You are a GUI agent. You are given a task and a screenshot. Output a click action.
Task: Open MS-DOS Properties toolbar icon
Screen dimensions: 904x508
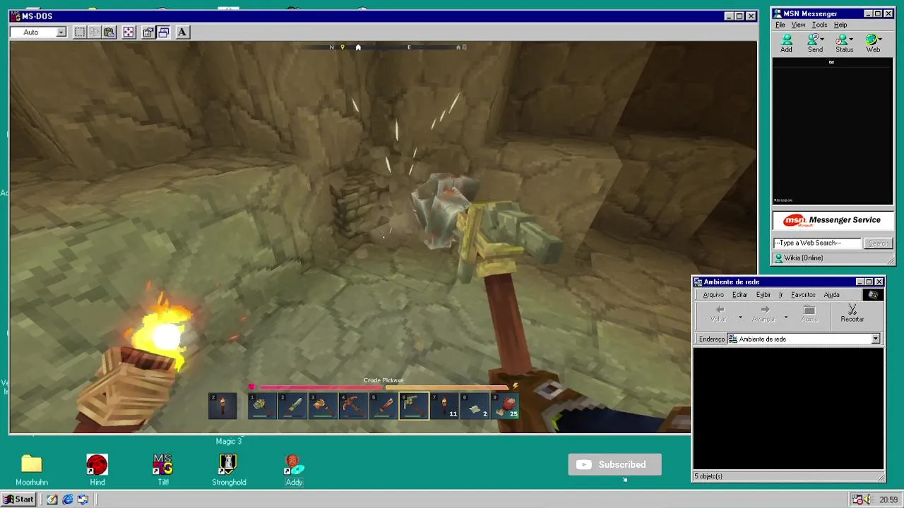[x=148, y=32]
